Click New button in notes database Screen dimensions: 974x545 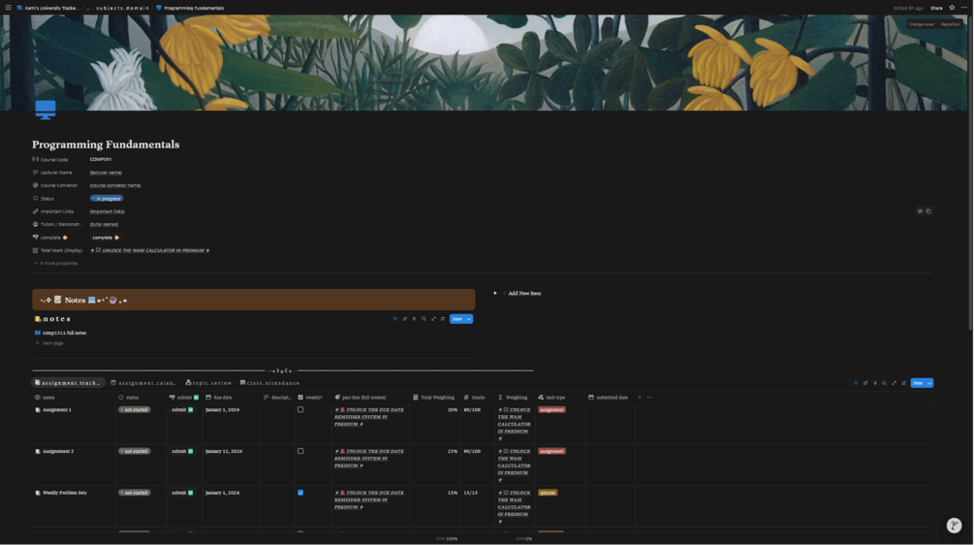(x=457, y=319)
